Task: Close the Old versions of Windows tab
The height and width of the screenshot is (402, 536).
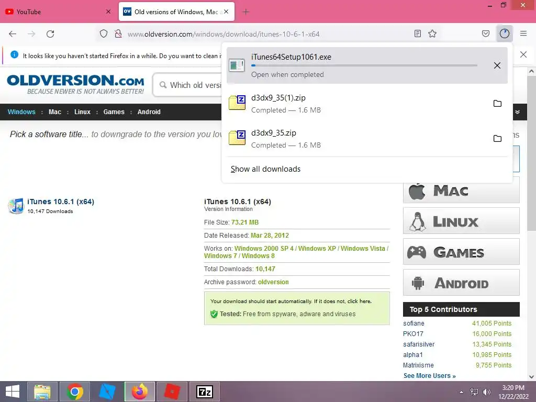Action: tap(226, 12)
